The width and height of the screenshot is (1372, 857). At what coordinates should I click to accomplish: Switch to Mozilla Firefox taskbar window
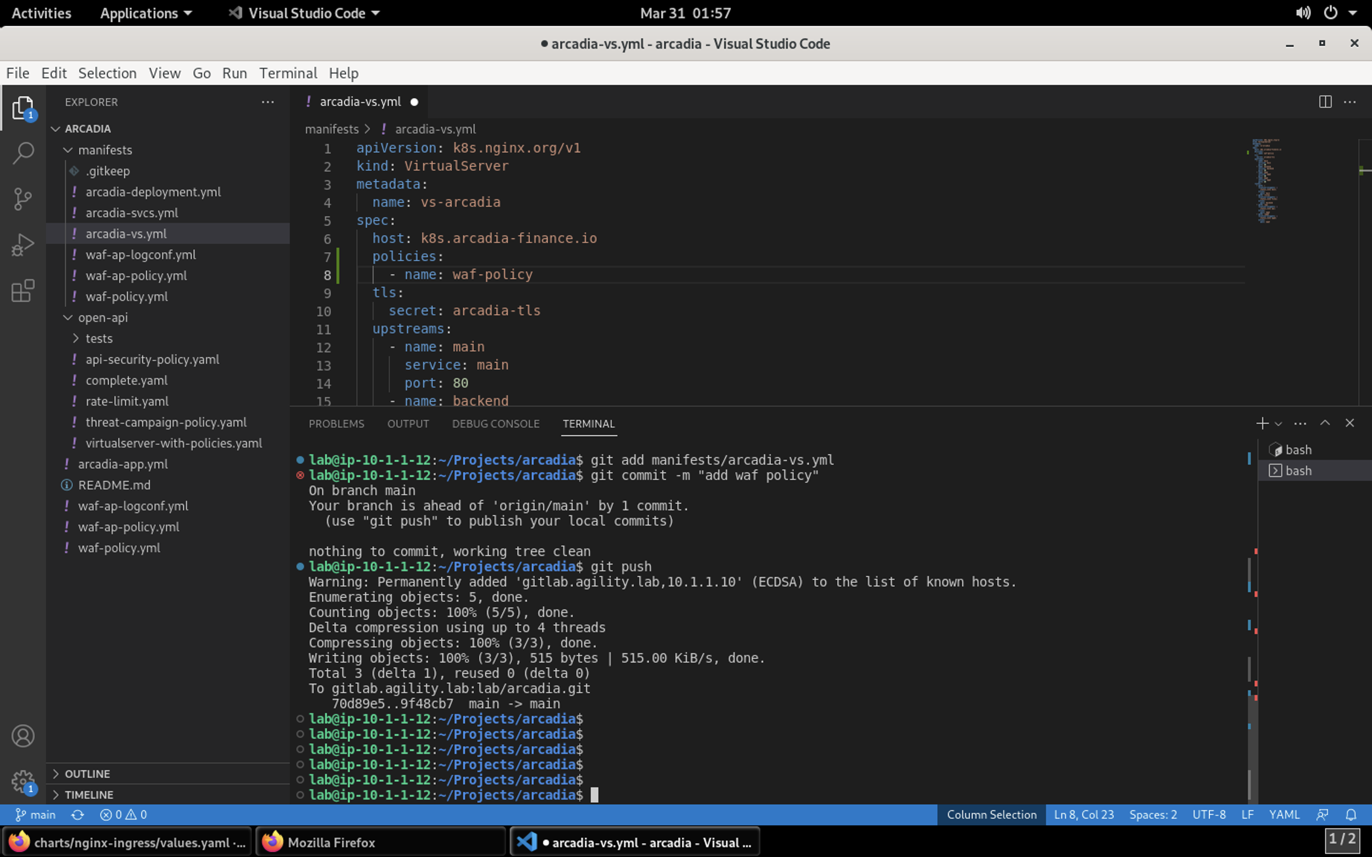(381, 842)
